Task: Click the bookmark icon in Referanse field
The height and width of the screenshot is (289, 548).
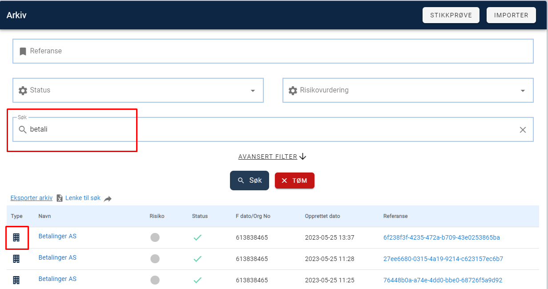Action: click(x=23, y=51)
